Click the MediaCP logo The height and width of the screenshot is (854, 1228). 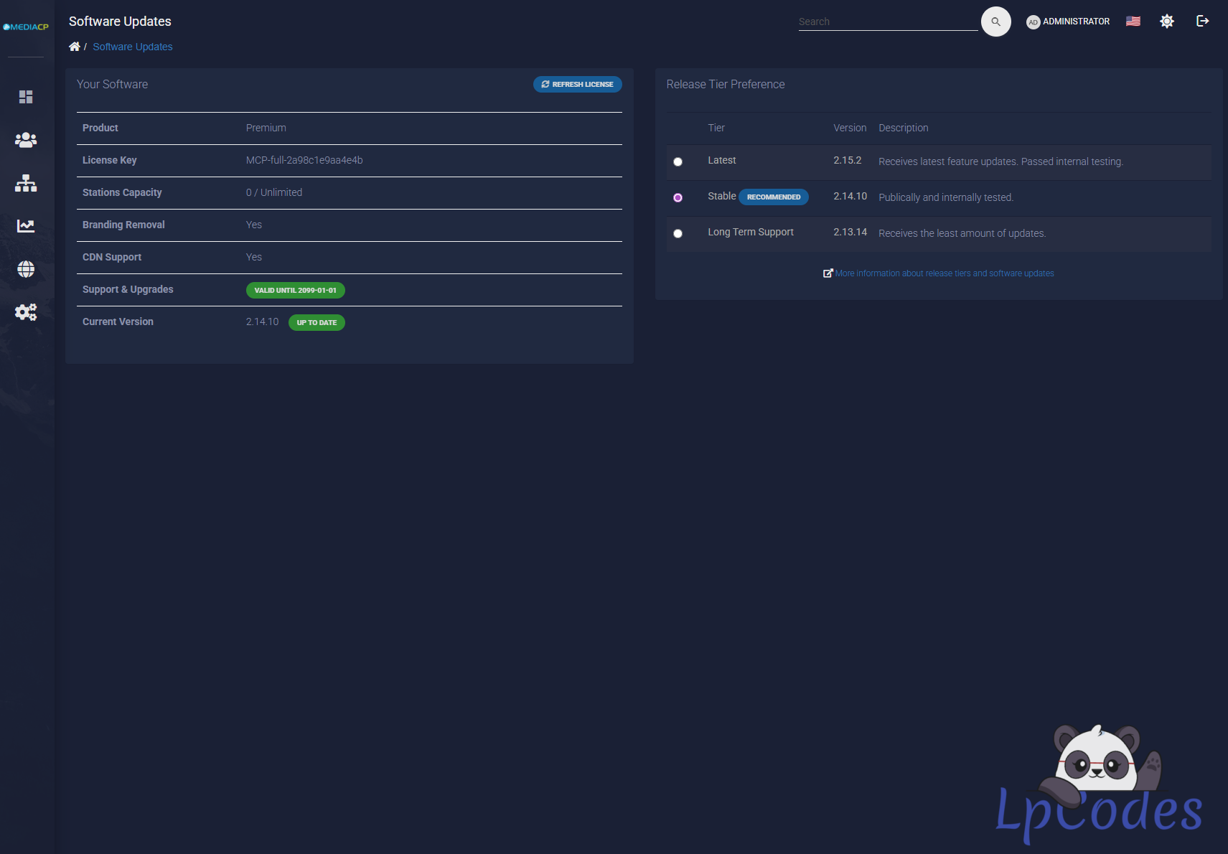tap(26, 27)
